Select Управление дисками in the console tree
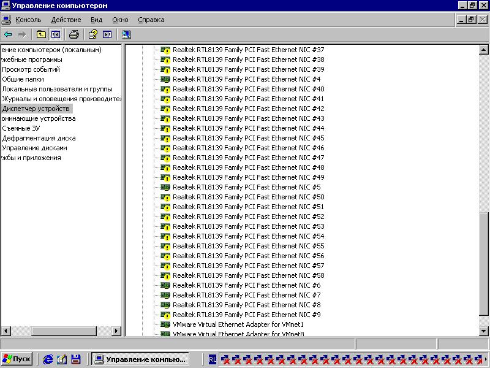 tap(34, 148)
